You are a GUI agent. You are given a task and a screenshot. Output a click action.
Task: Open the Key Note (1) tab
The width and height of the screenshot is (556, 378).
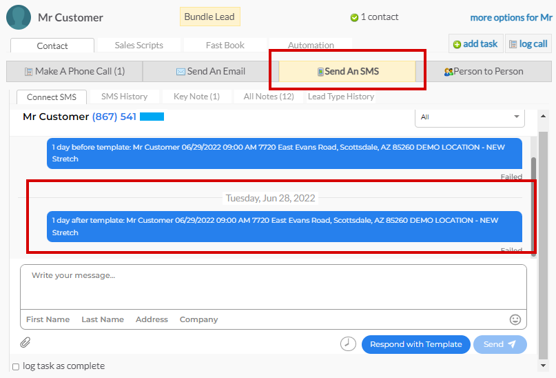[x=196, y=97]
